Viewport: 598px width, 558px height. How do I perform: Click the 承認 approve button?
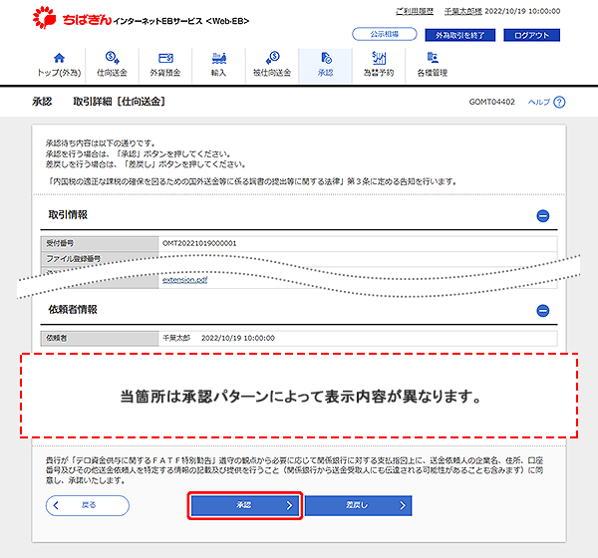click(x=245, y=505)
